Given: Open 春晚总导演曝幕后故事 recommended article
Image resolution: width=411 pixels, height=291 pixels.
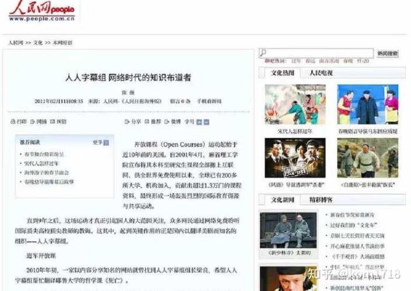Looking at the screenshot, I should 49,182.
